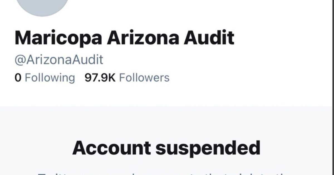Click the capital "M" starting the profile name
The image size is (334, 175).
[x=22, y=38]
